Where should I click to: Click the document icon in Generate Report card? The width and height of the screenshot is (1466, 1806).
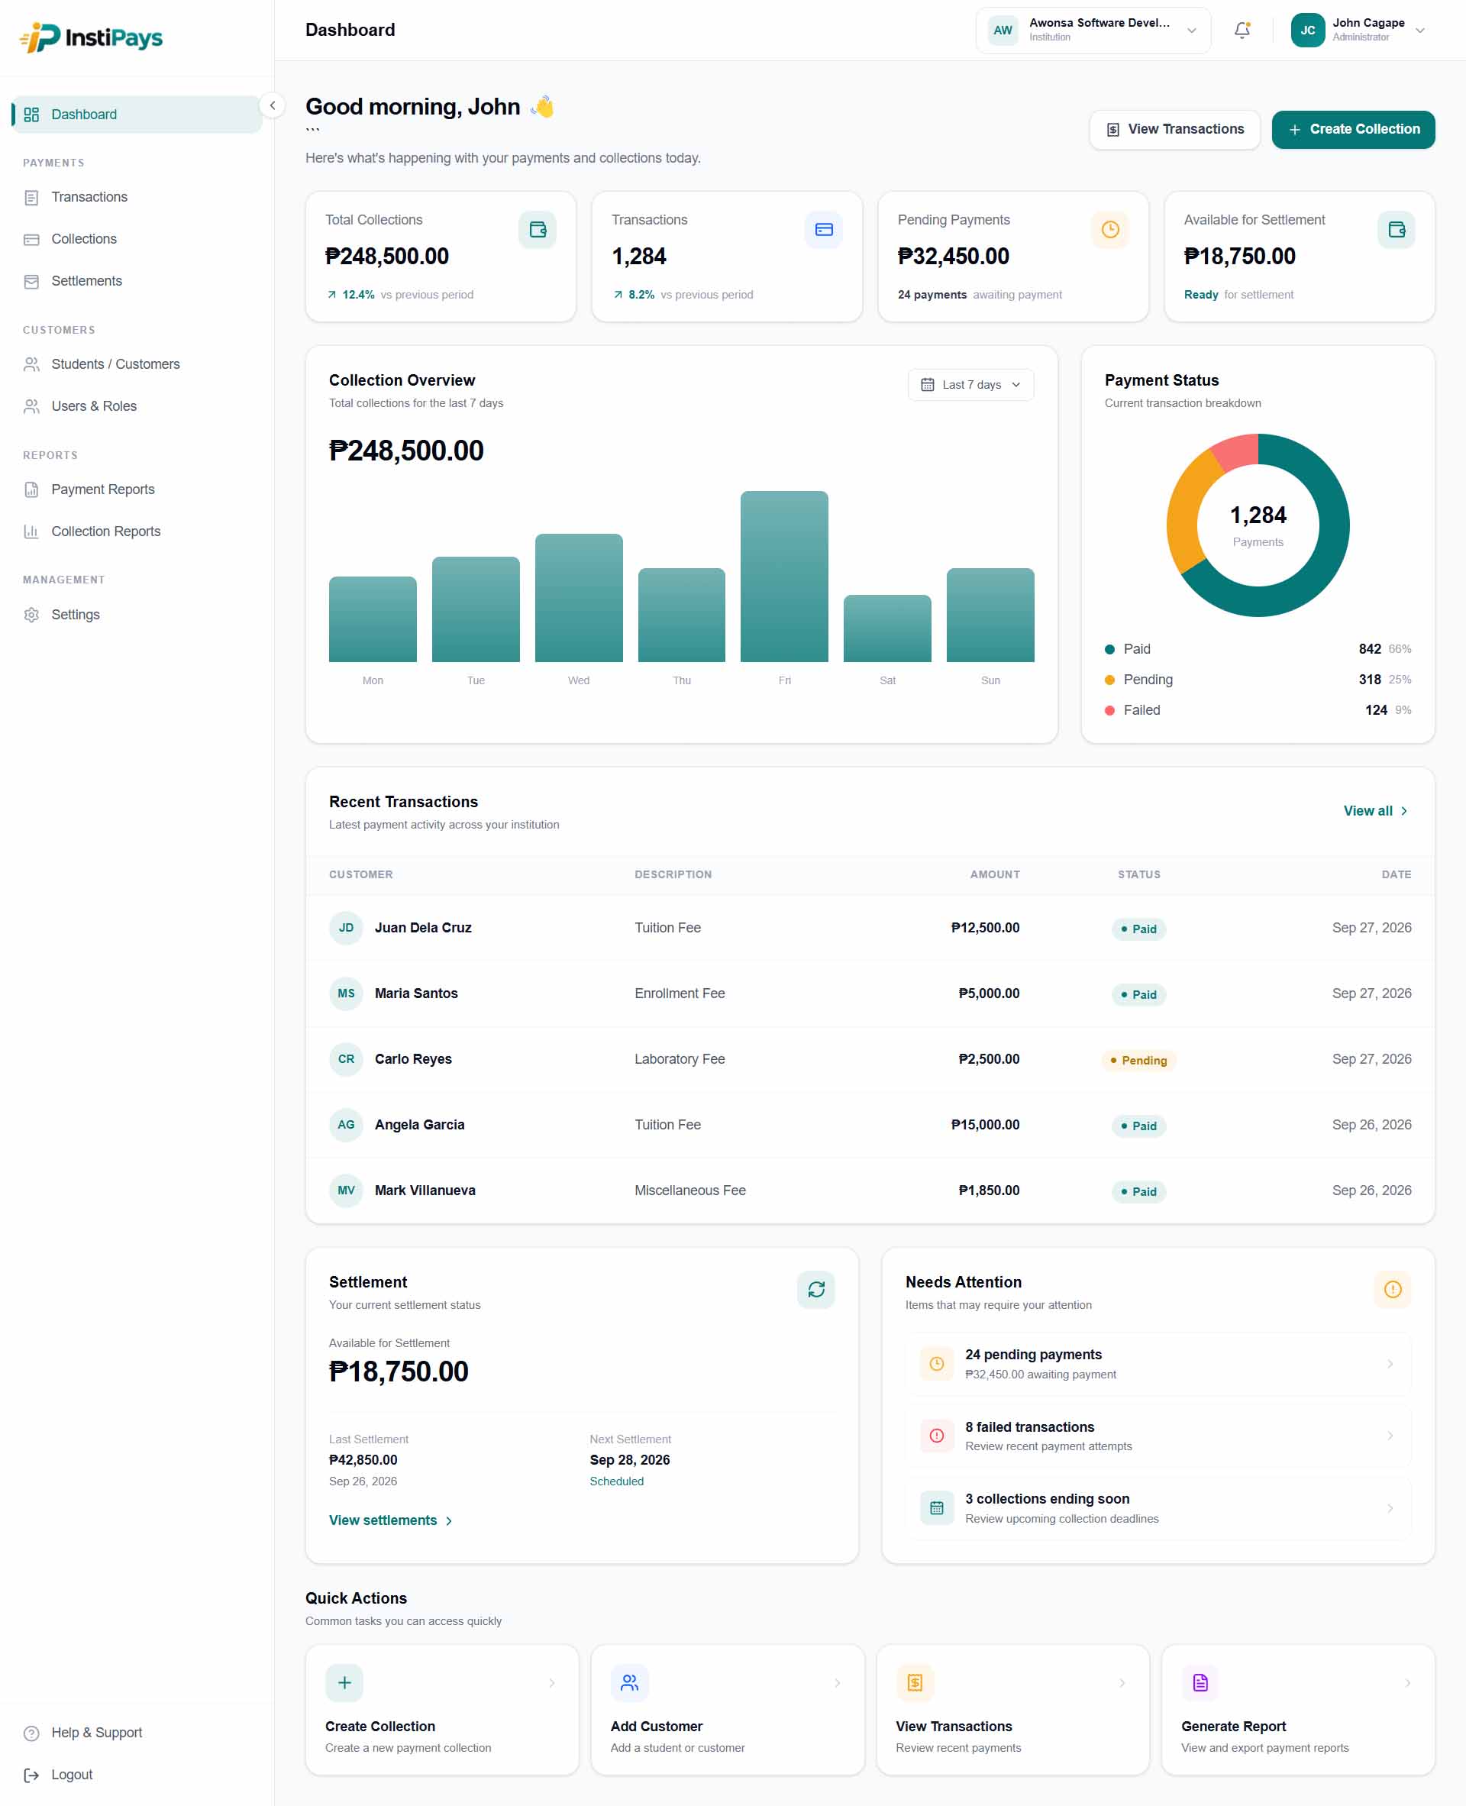point(1200,1682)
